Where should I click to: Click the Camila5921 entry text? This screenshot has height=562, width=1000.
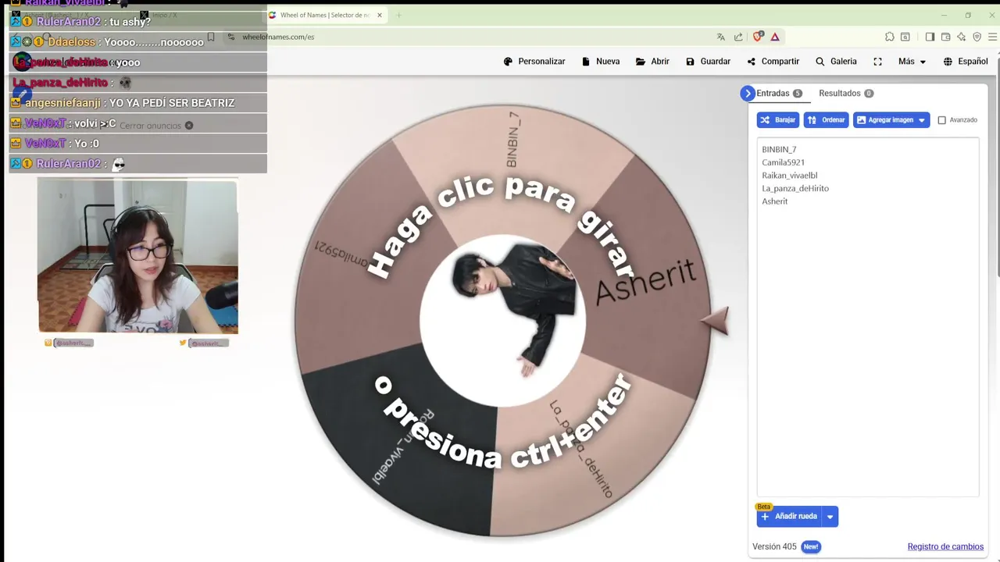click(783, 162)
